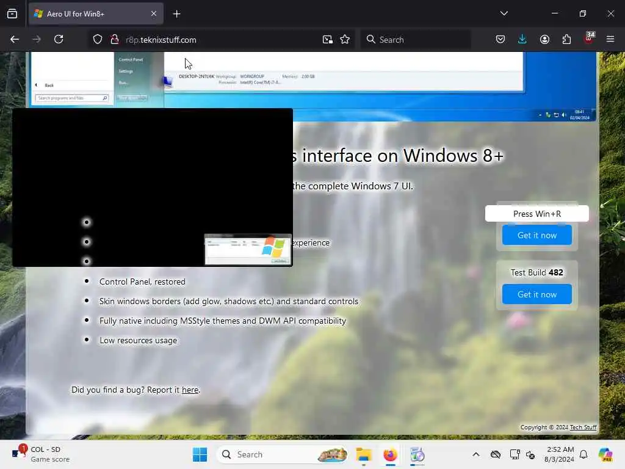Screen dimensions: 625x469
Task: Open the Firefox account icon
Action: (544, 39)
